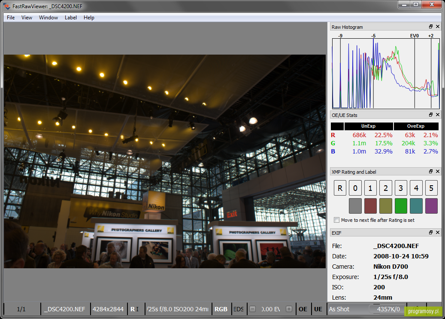Close the OE/UE Stats panel
The height and width of the screenshot is (319, 445).
click(x=438, y=115)
